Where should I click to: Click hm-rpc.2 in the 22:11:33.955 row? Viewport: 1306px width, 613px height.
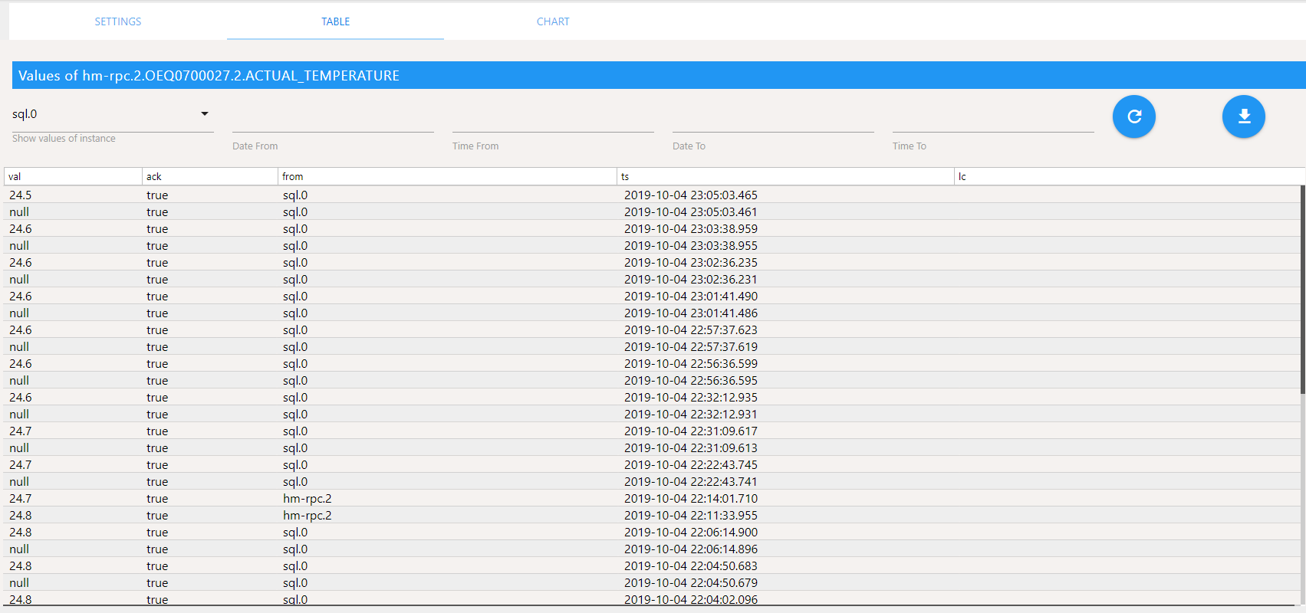(x=308, y=516)
